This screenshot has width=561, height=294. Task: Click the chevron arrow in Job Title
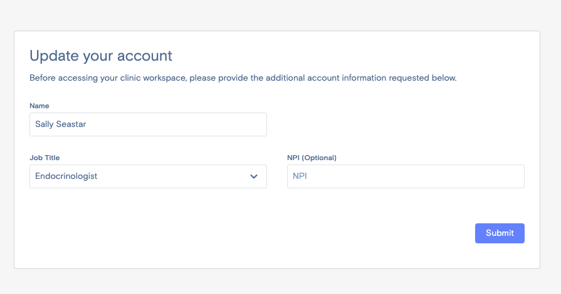click(x=254, y=176)
